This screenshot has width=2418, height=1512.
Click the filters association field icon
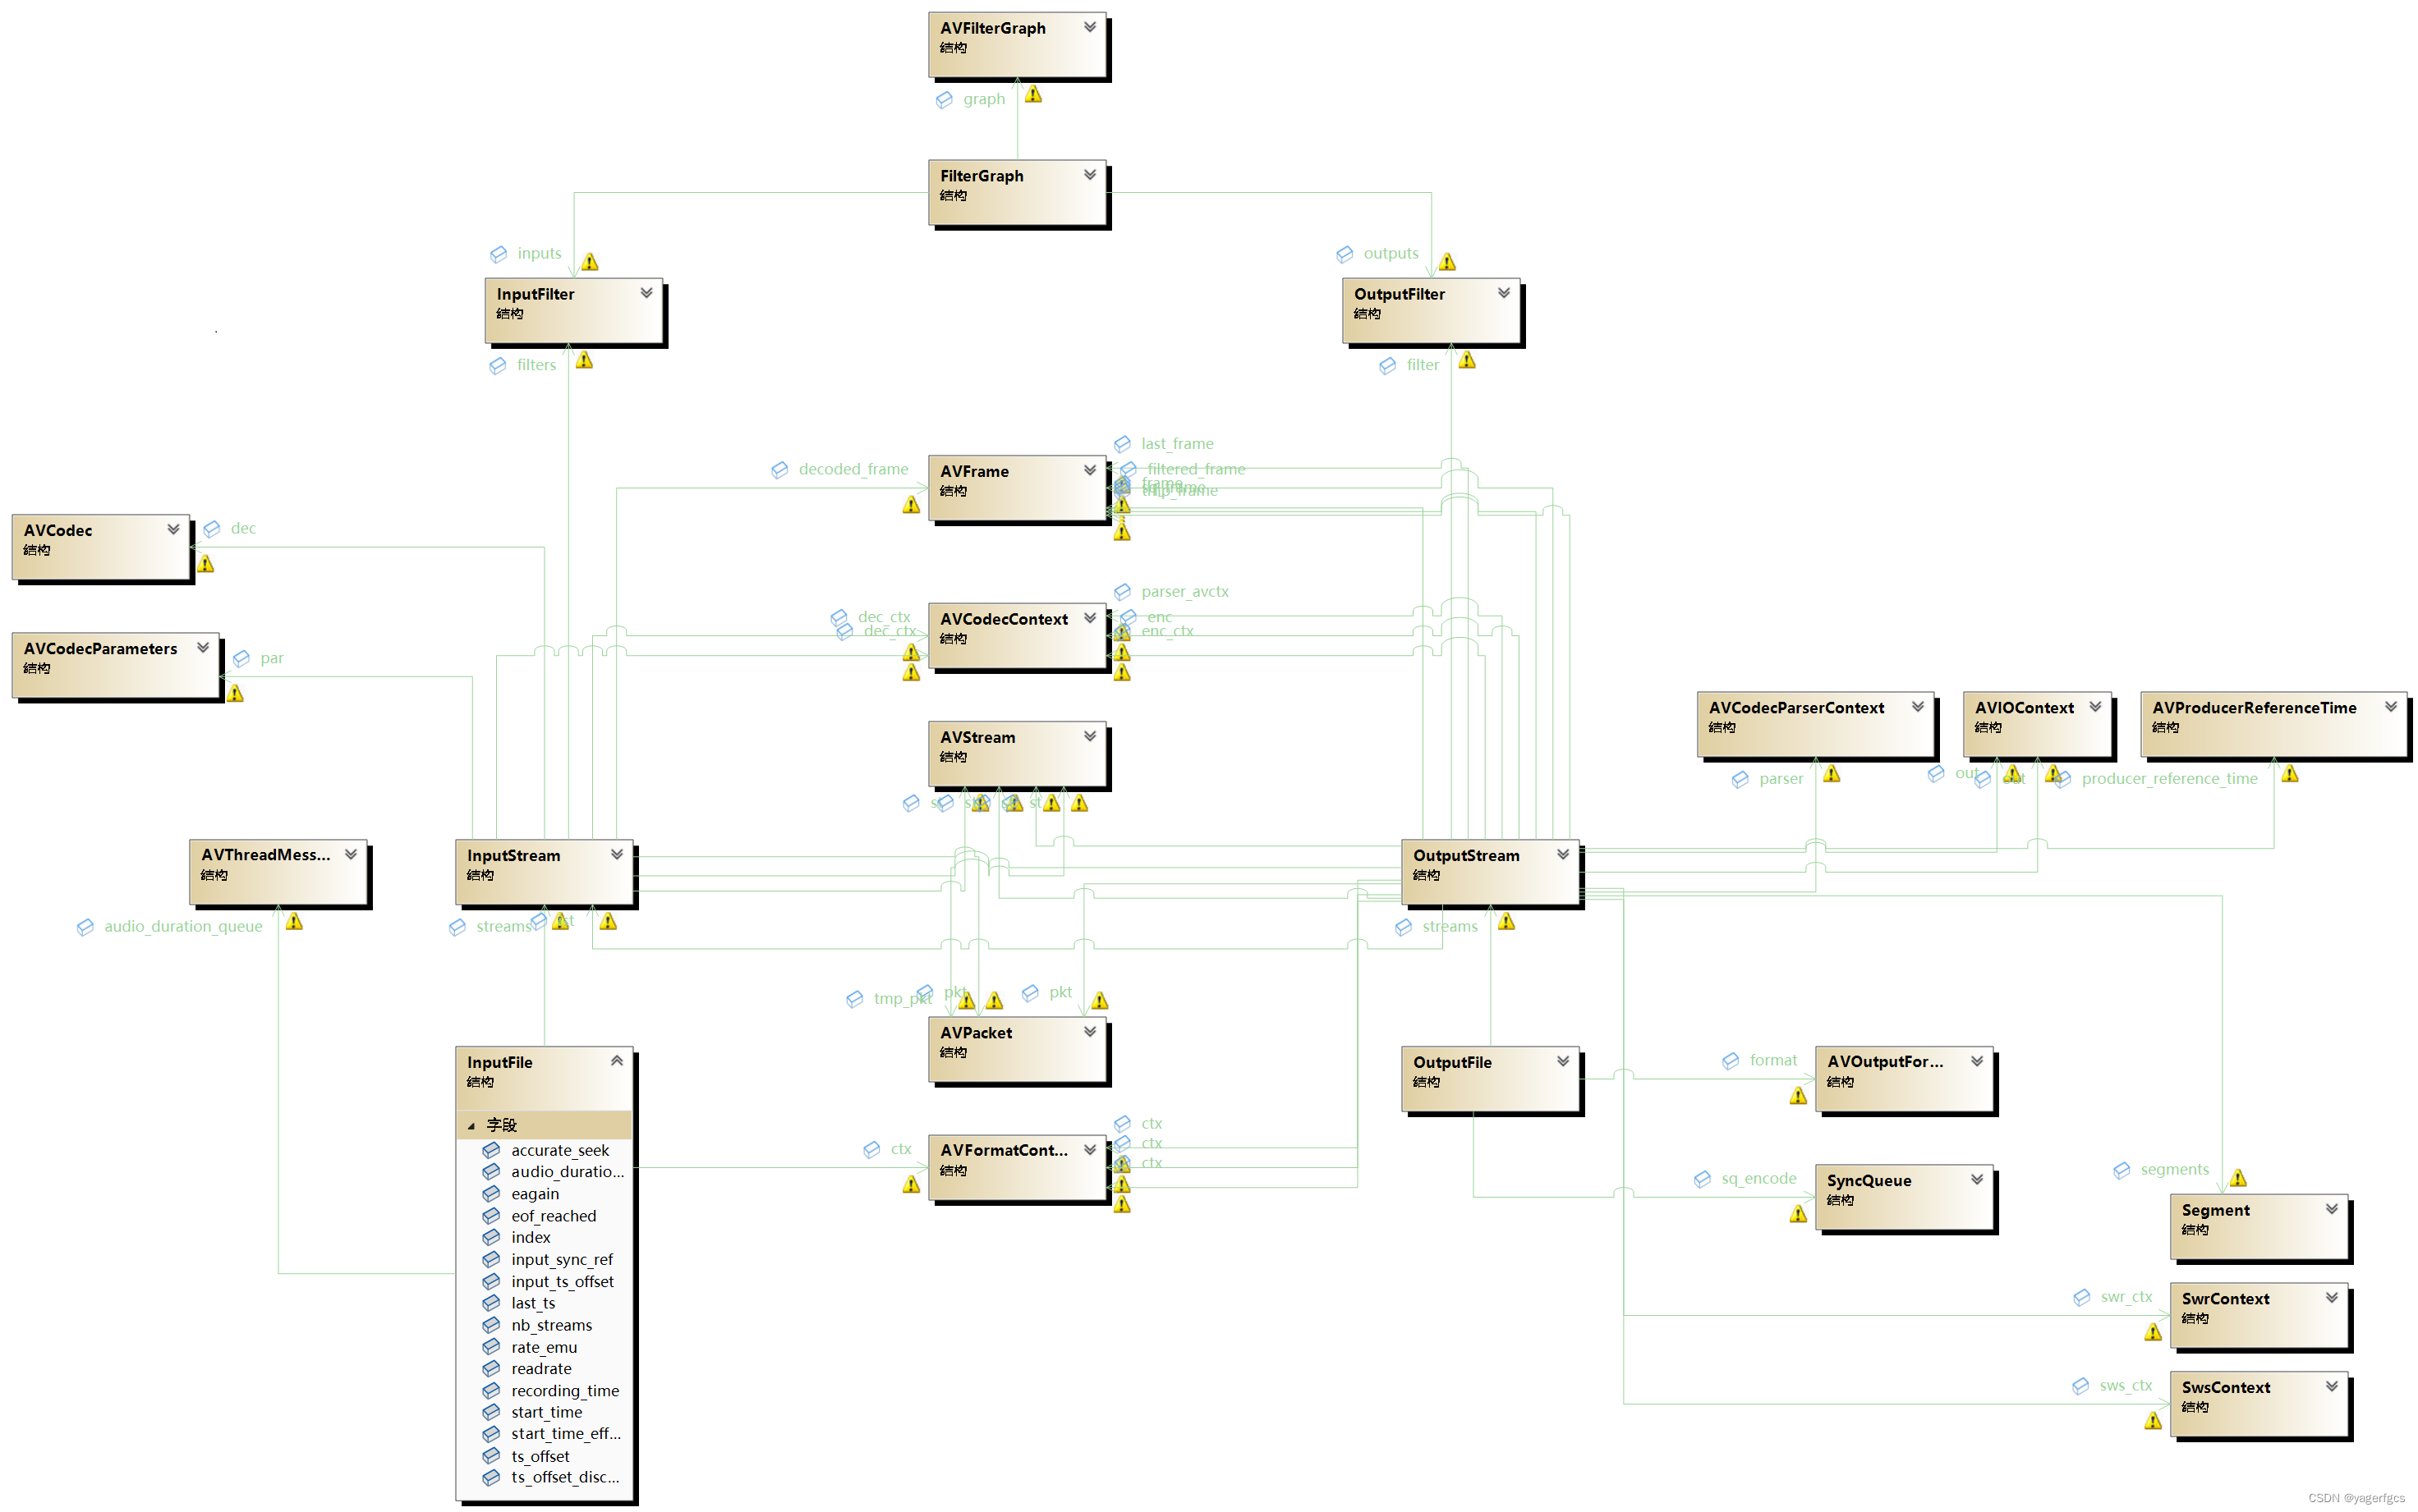(497, 366)
